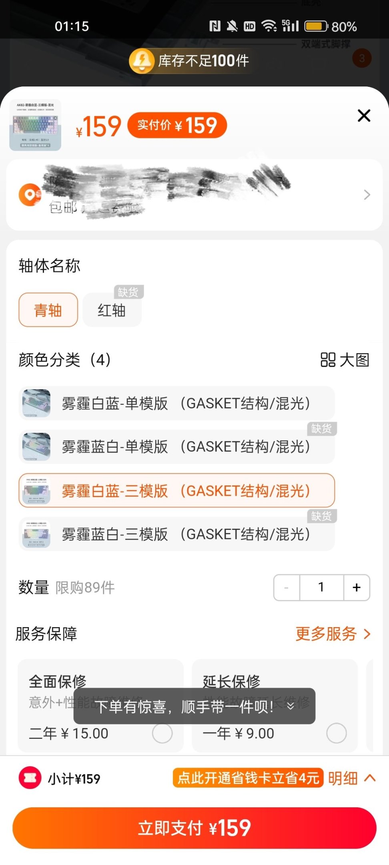
Task: Open the large image grid view icon
Action: pos(328,360)
